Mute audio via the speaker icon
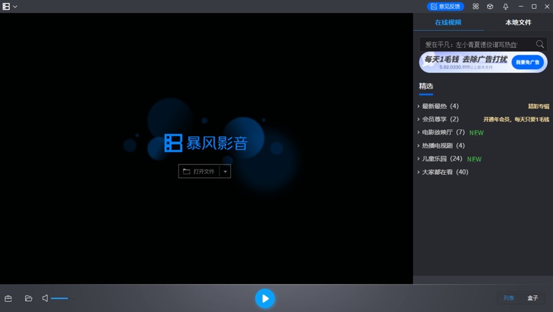This screenshot has width=553, height=312. click(44, 298)
